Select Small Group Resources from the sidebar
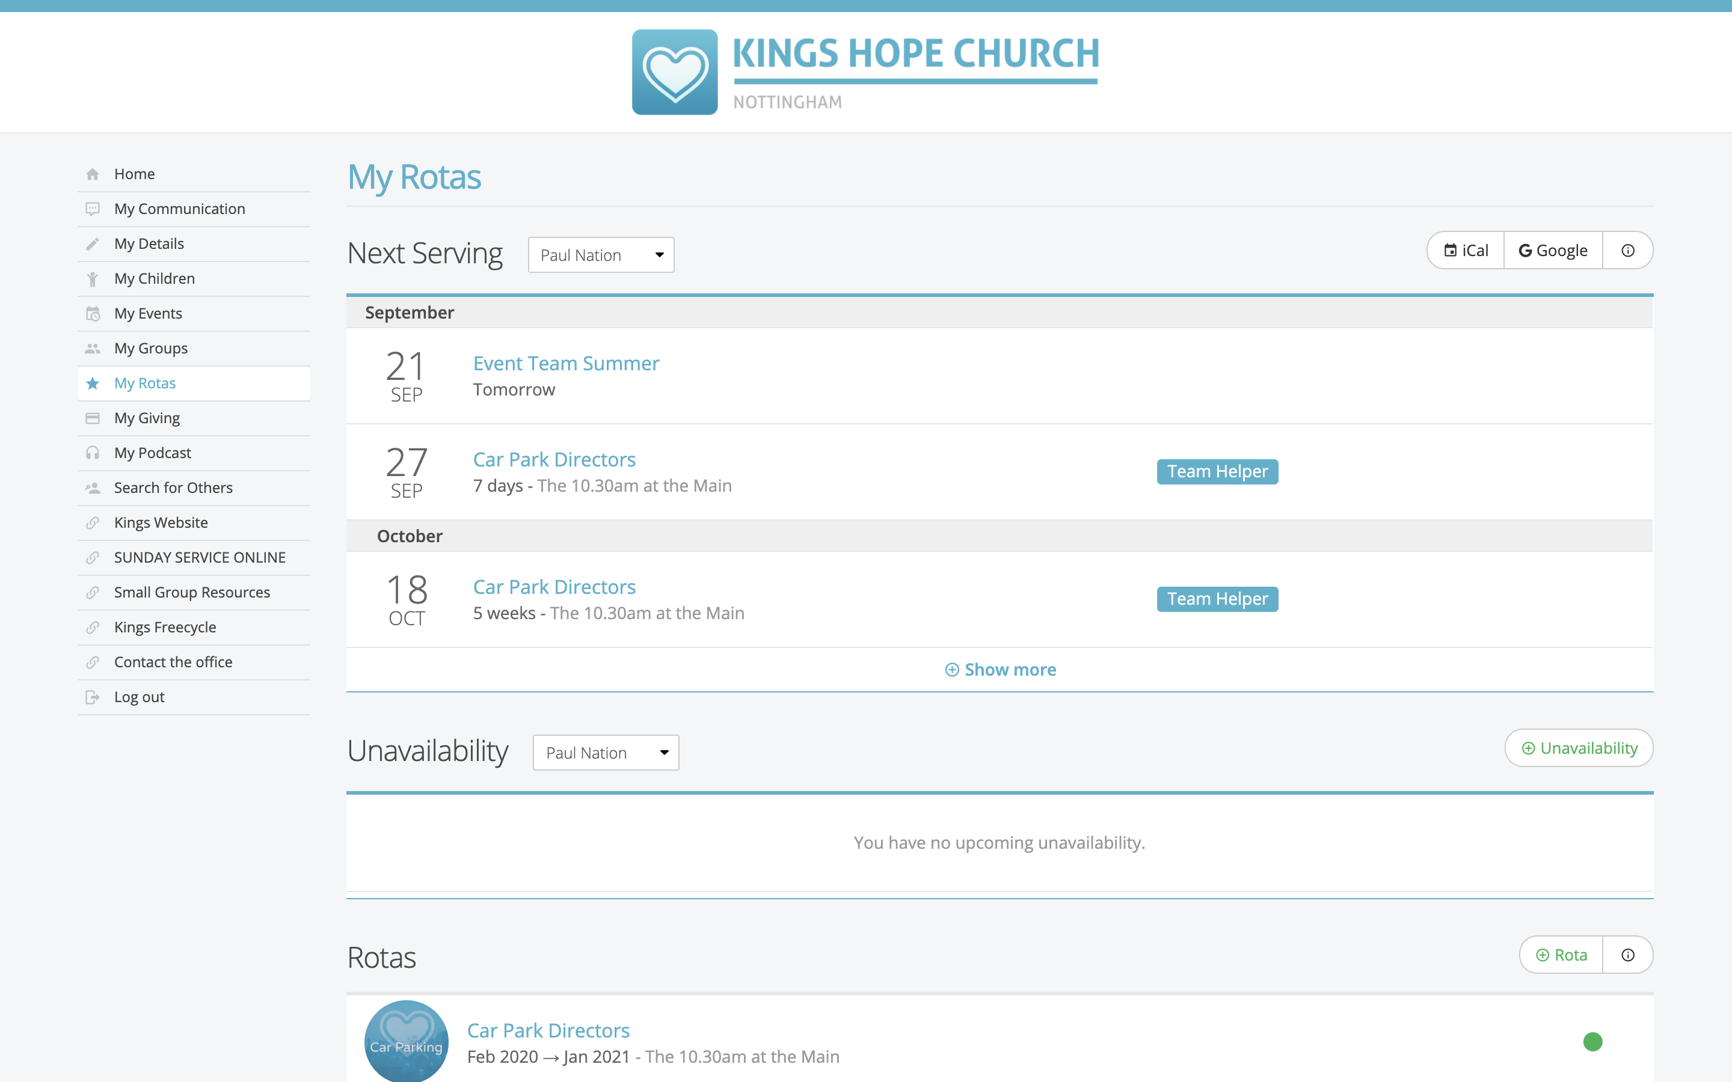1732x1082 pixels. pos(192,592)
